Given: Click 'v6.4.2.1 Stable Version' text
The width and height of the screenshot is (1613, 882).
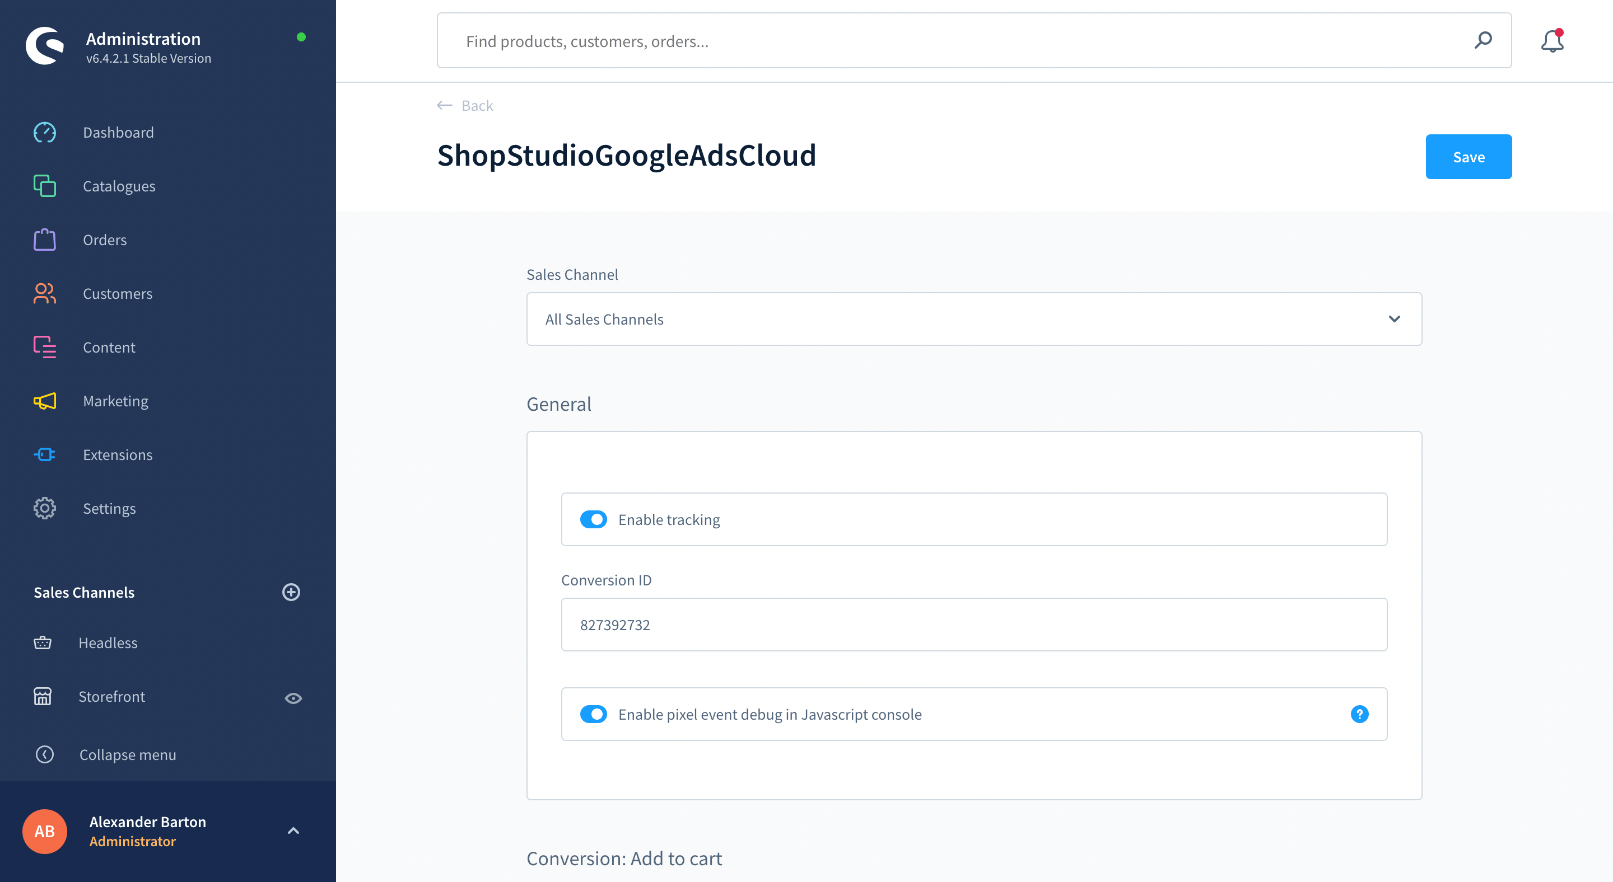Looking at the screenshot, I should click(x=148, y=58).
